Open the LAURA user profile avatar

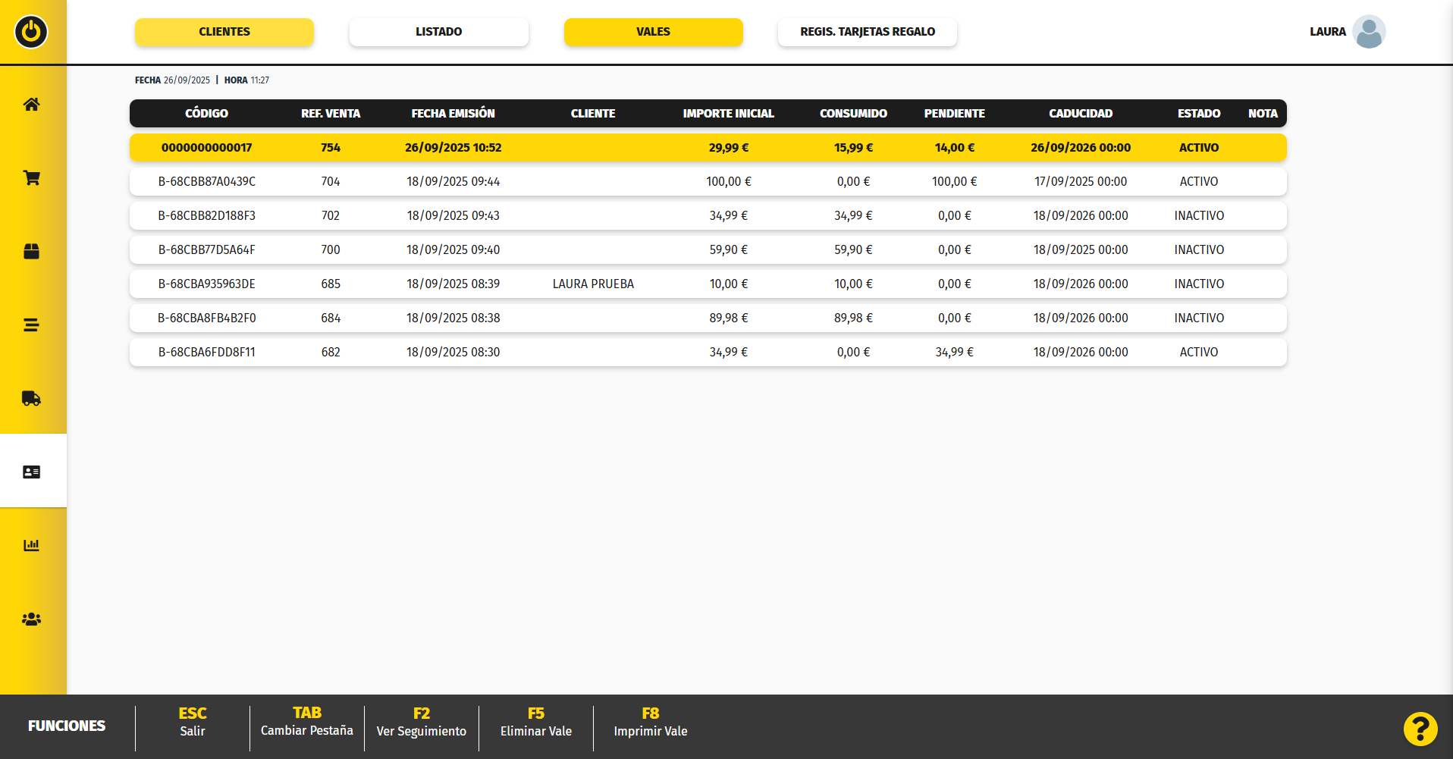(x=1368, y=32)
